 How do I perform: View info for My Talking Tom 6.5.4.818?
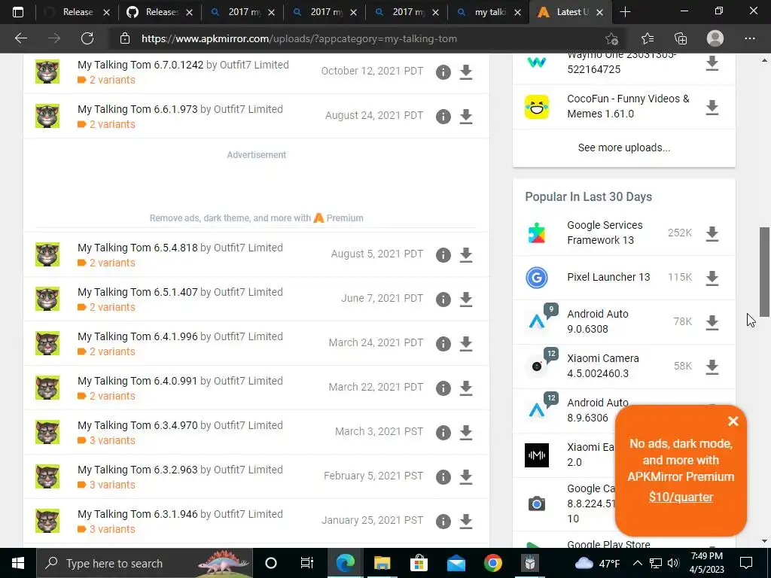point(443,255)
